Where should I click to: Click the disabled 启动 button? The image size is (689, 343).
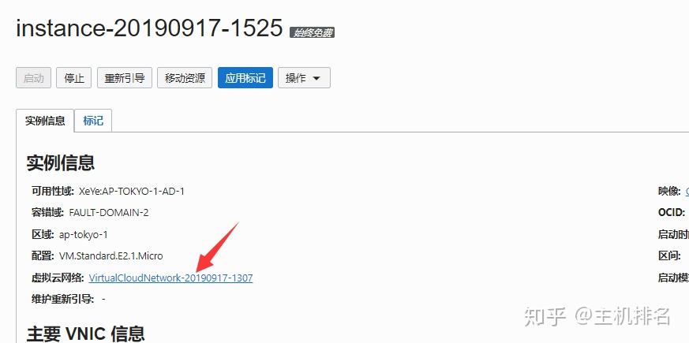(33, 78)
